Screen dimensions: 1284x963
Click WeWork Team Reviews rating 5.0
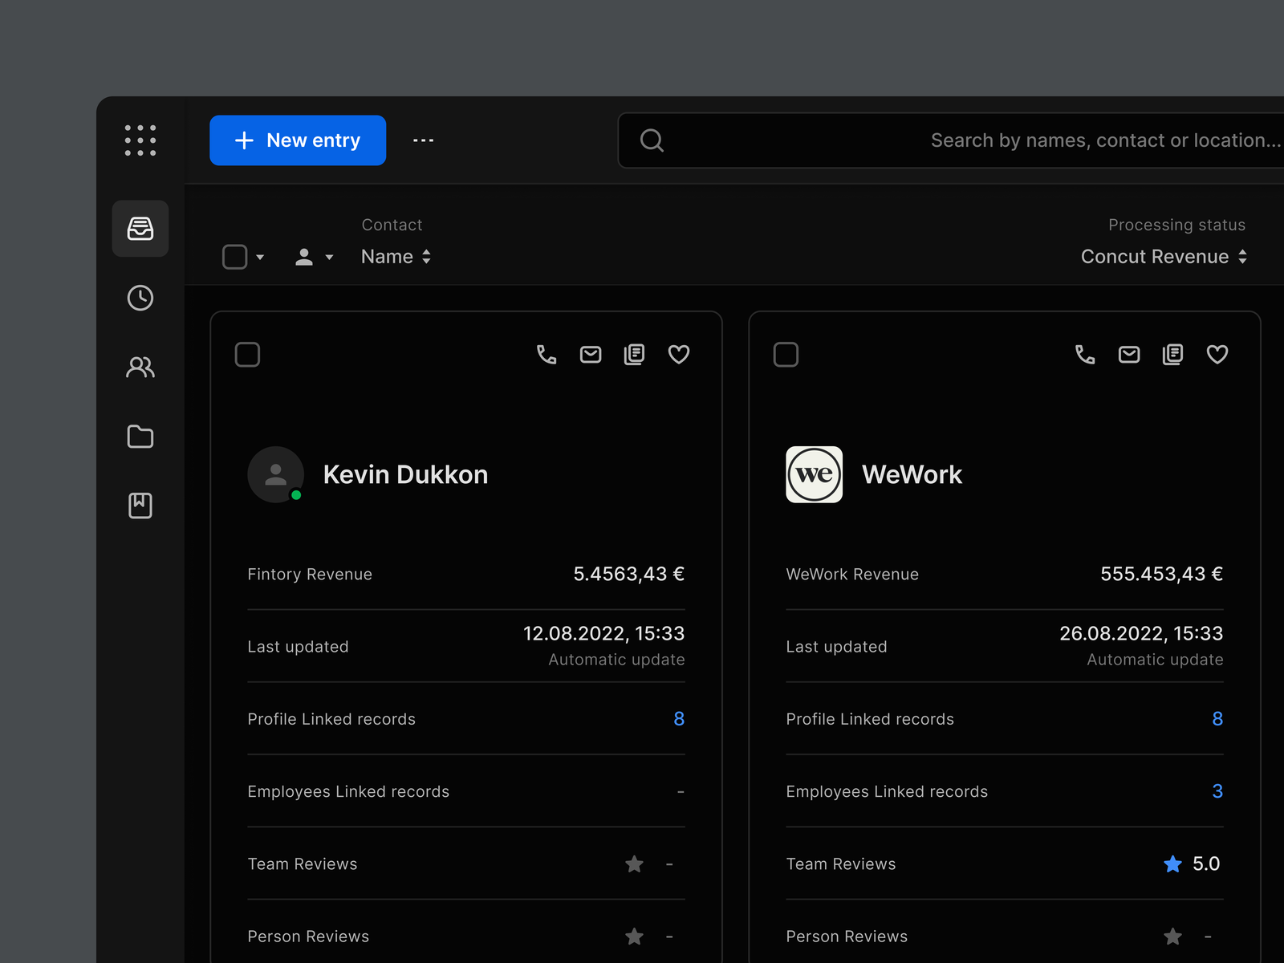[1206, 864]
